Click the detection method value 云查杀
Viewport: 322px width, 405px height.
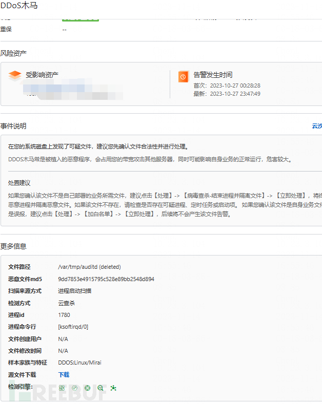pos(66,303)
